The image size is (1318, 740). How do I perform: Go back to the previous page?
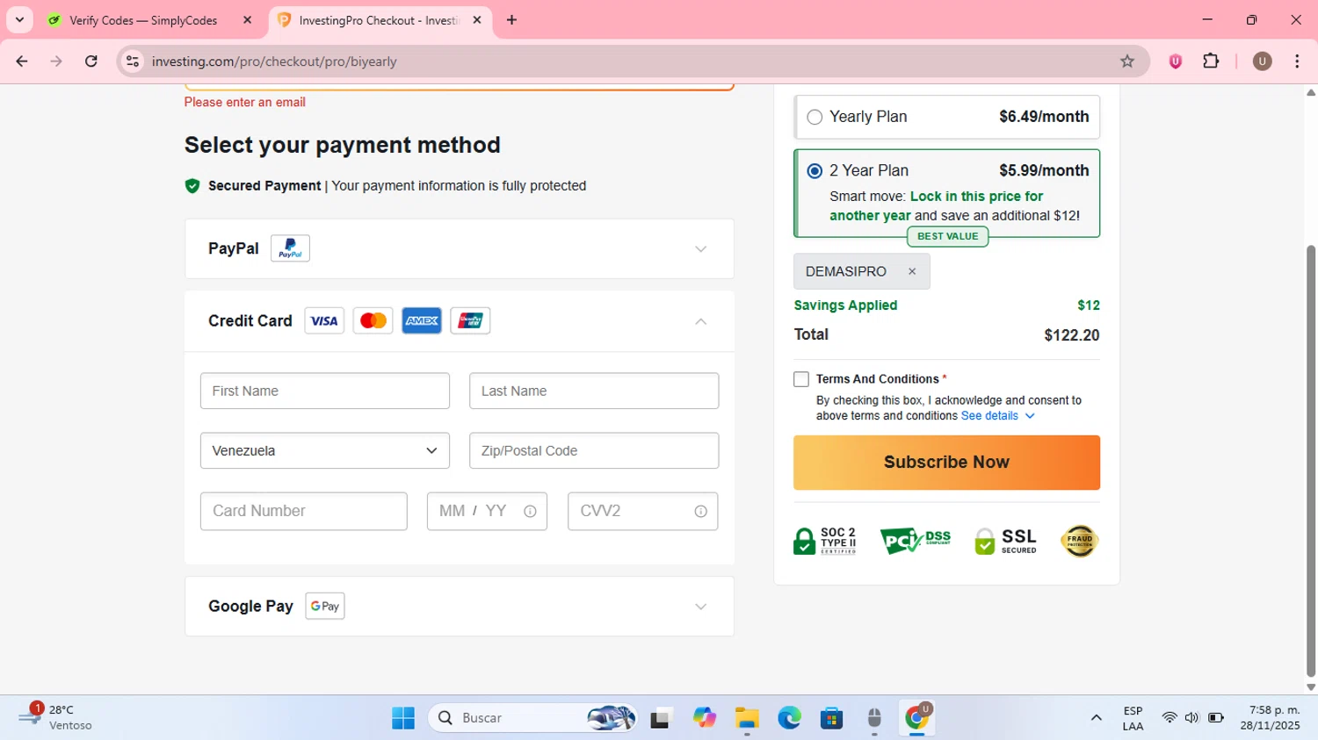click(x=22, y=61)
